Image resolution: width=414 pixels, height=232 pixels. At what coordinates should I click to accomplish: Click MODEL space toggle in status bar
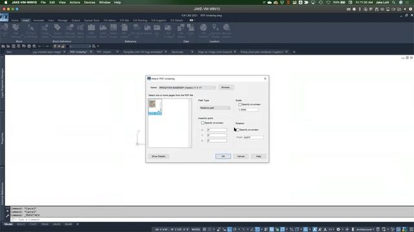[196, 229]
